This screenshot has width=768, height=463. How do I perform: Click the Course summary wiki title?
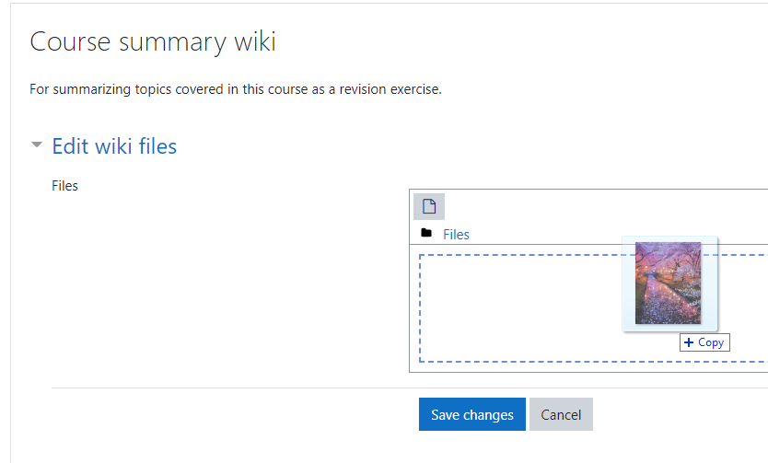[153, 42]
